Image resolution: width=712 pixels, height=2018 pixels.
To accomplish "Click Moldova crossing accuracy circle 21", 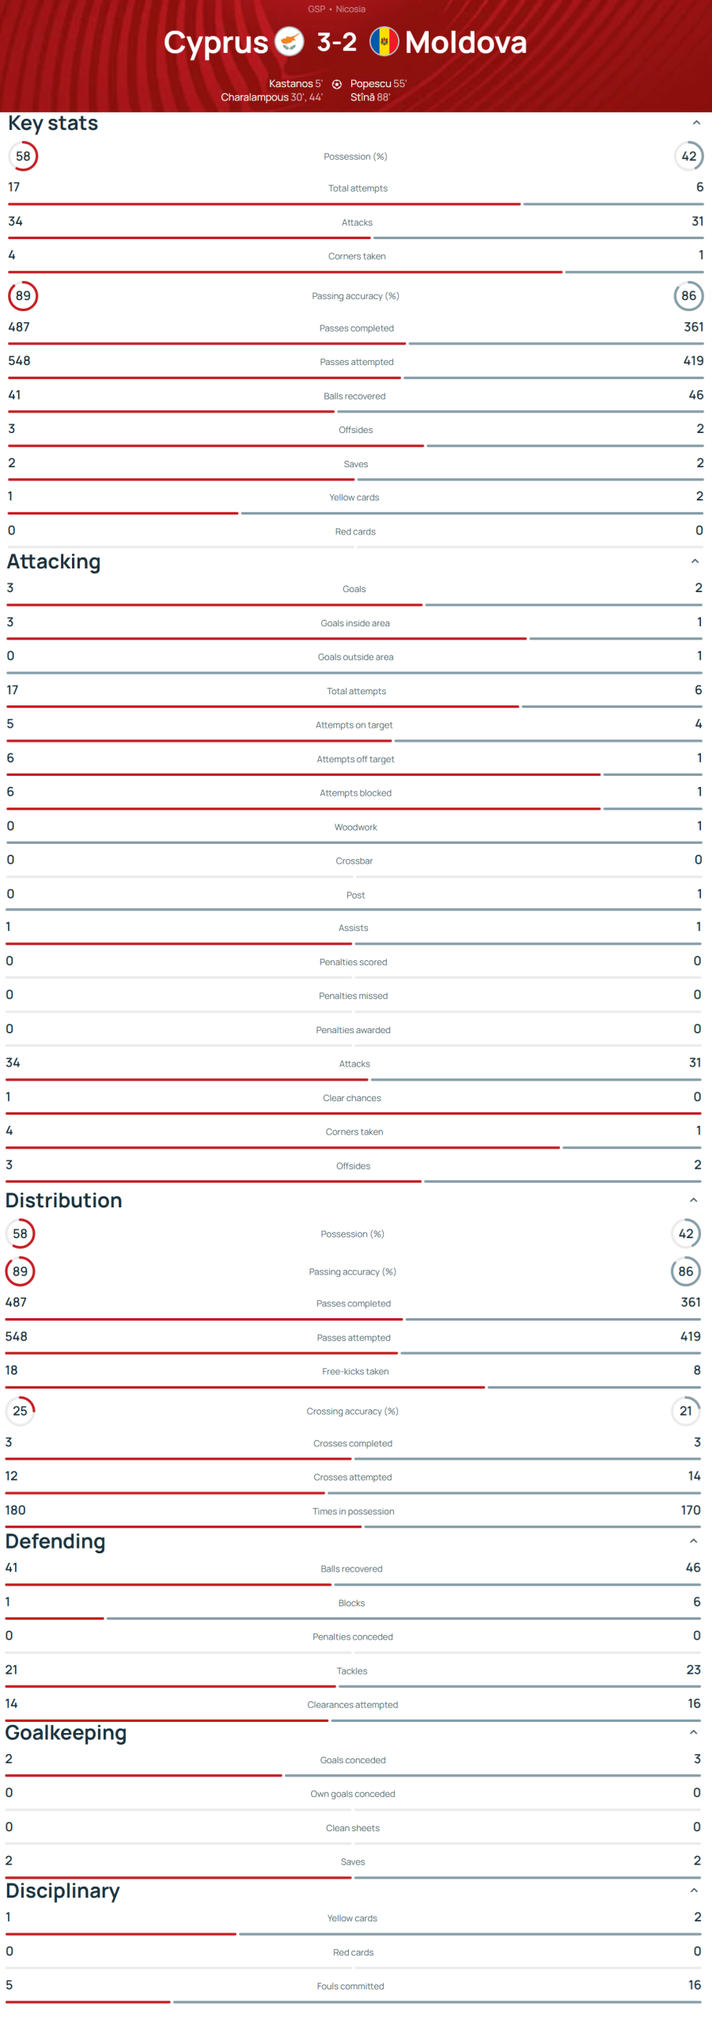I will [x=686, y=1411].
